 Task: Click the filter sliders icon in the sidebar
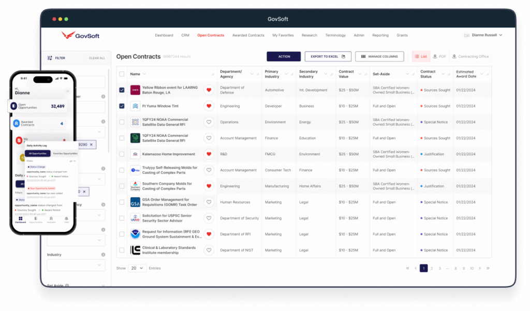50,58
